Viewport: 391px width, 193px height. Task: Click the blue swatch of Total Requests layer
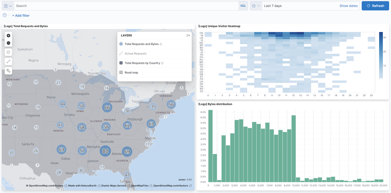[x=121, y=44]
